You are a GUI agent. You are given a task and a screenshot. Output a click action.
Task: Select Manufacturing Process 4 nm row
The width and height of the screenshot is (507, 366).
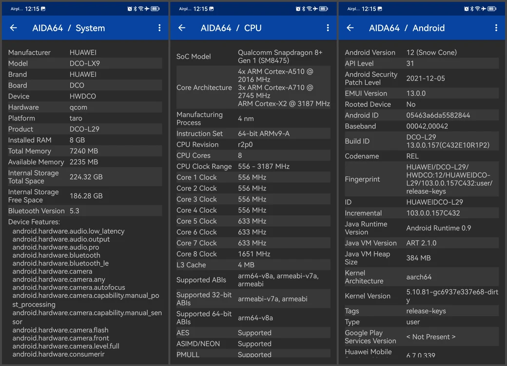(253, 119)
